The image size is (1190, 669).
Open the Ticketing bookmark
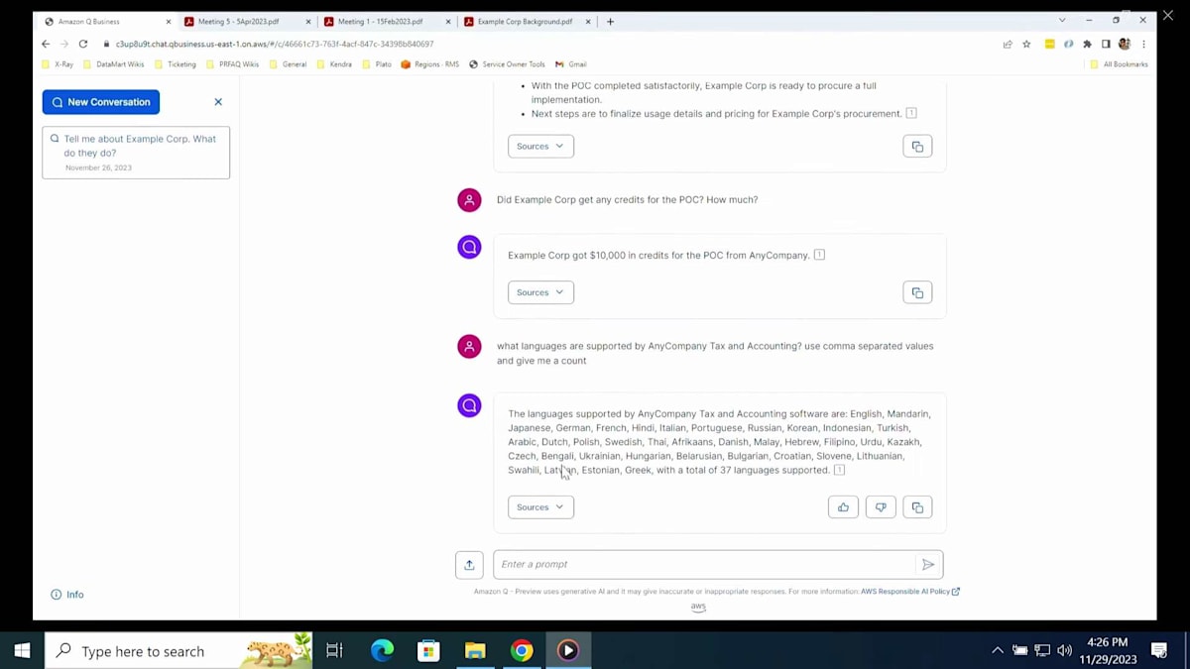(175, 64)
